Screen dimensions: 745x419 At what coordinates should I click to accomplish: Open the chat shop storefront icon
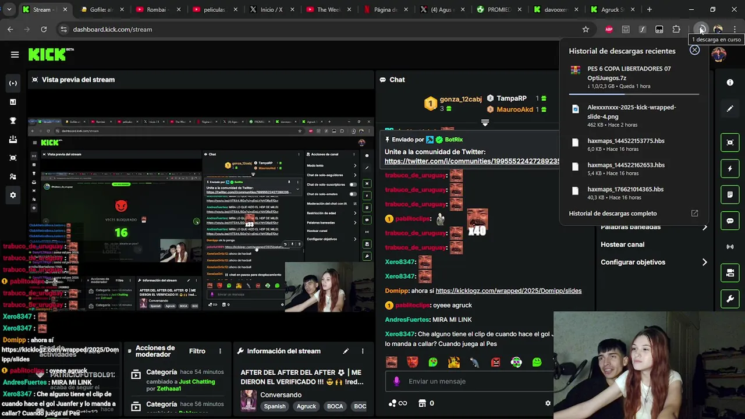click(x=423, y=403)
